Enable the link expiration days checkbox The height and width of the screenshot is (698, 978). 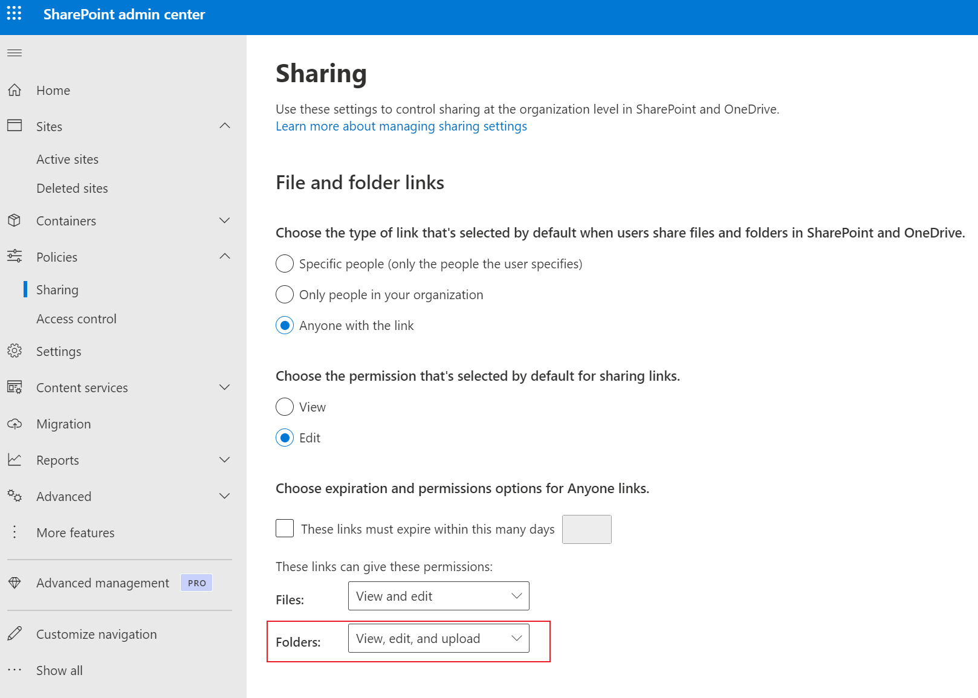coord(285,529)
